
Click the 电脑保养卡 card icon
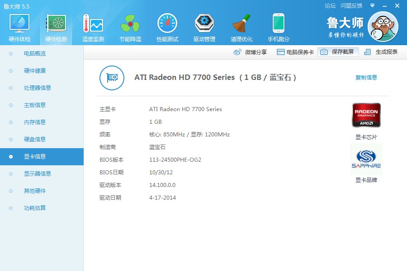click(x=280, y=52)
